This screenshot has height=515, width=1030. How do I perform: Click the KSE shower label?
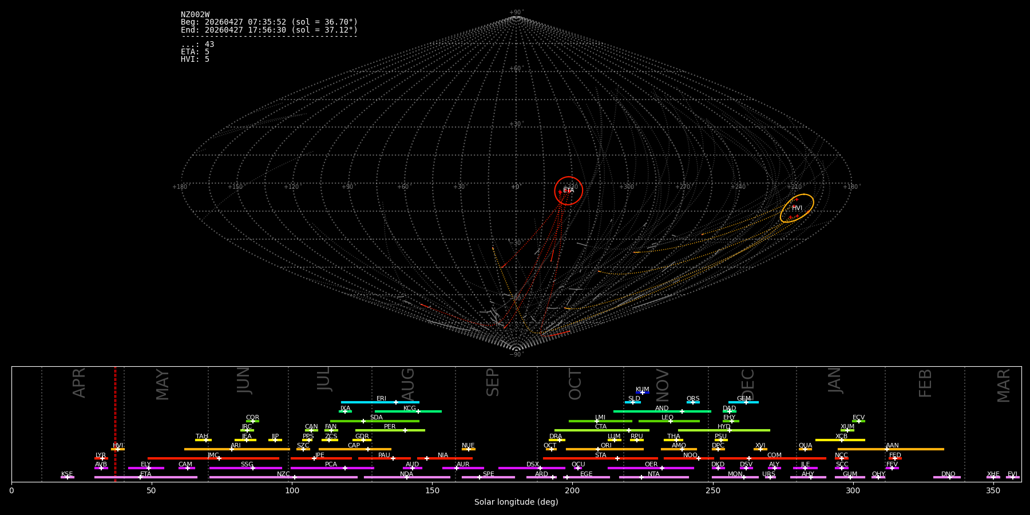click(x=67, y=474)
